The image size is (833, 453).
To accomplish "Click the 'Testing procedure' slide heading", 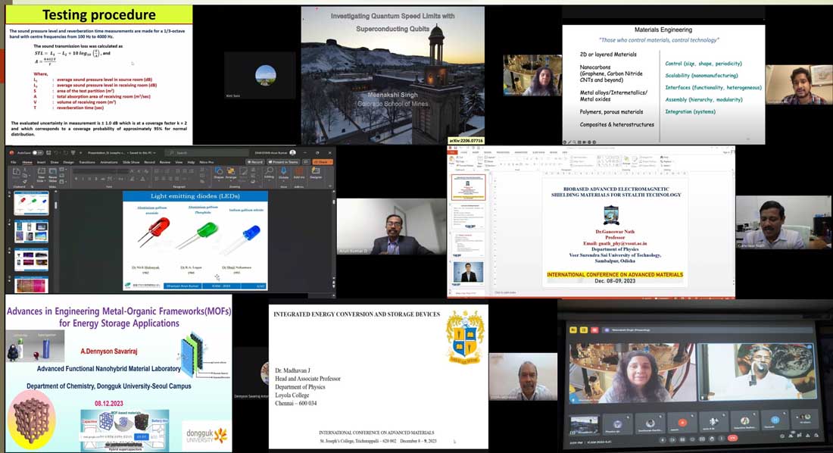I will tap(98, 15).
